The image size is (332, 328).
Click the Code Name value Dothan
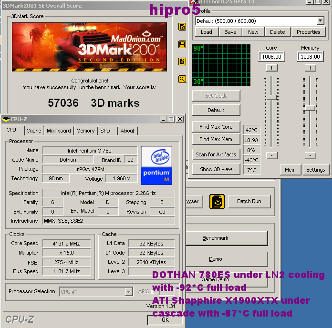(x=68, y=160)
